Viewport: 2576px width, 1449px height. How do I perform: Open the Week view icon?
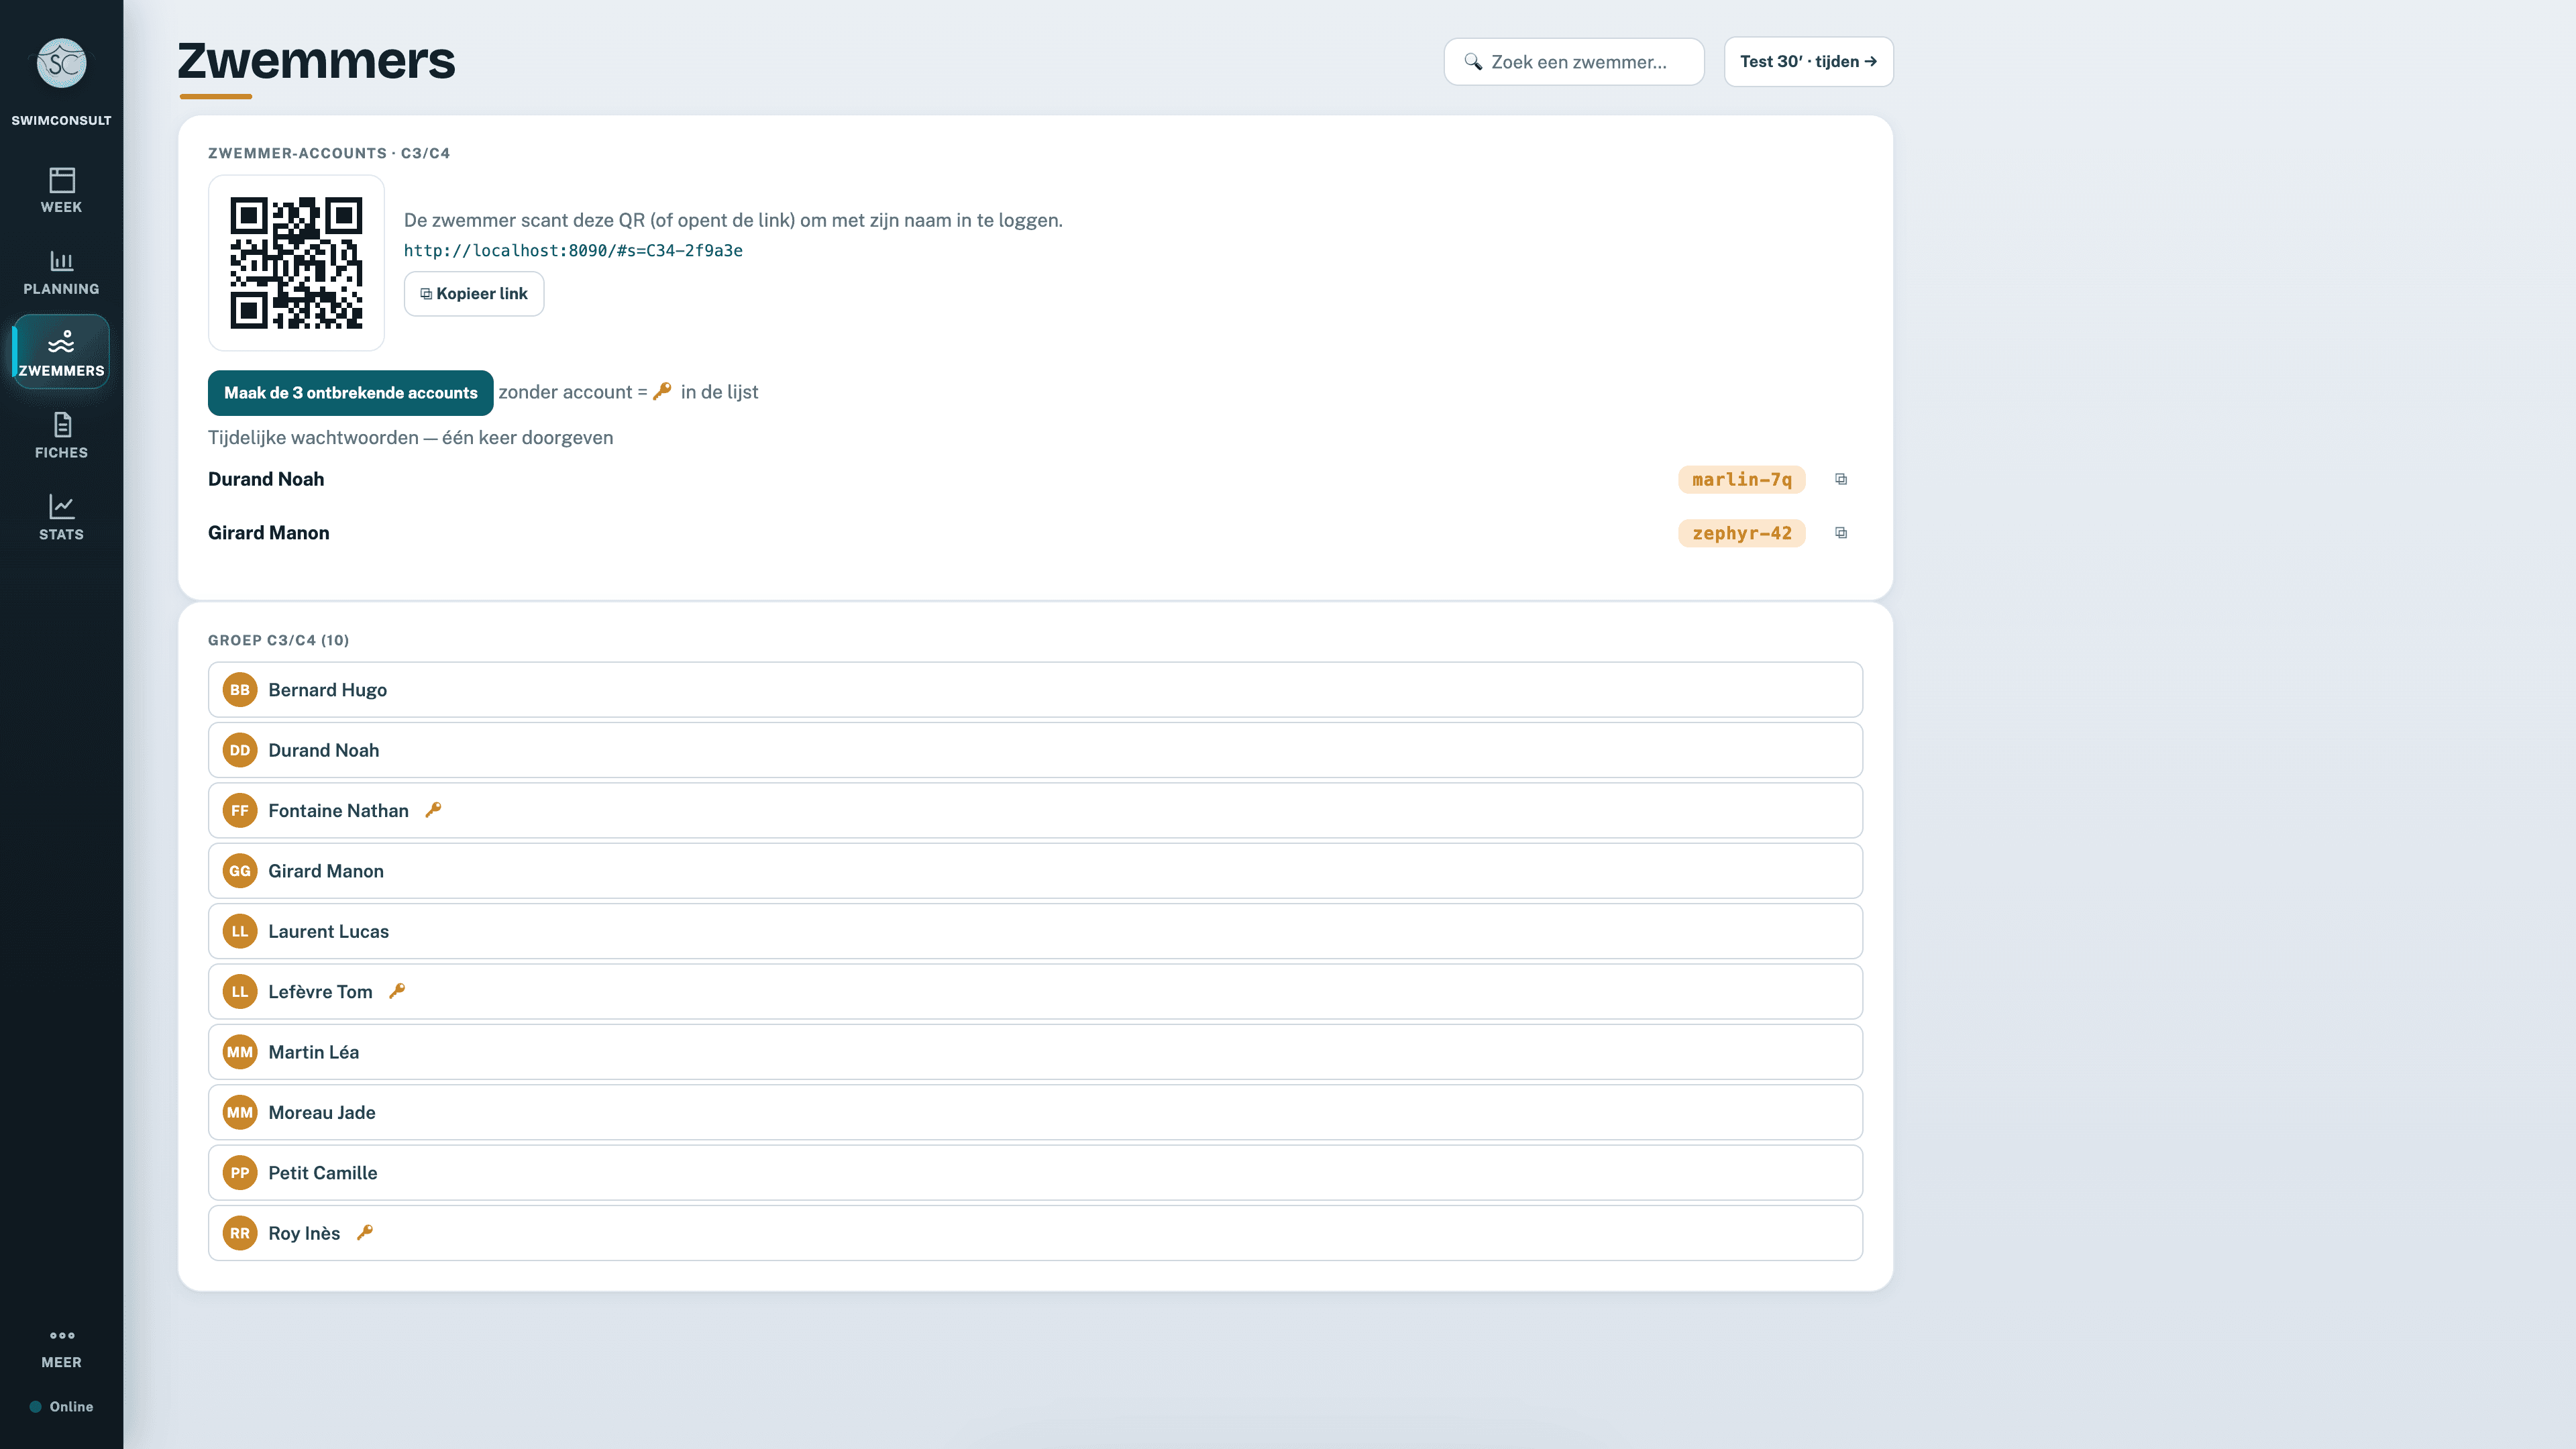[x=61, y=180]
